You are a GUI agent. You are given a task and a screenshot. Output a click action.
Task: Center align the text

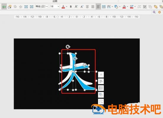87,7
